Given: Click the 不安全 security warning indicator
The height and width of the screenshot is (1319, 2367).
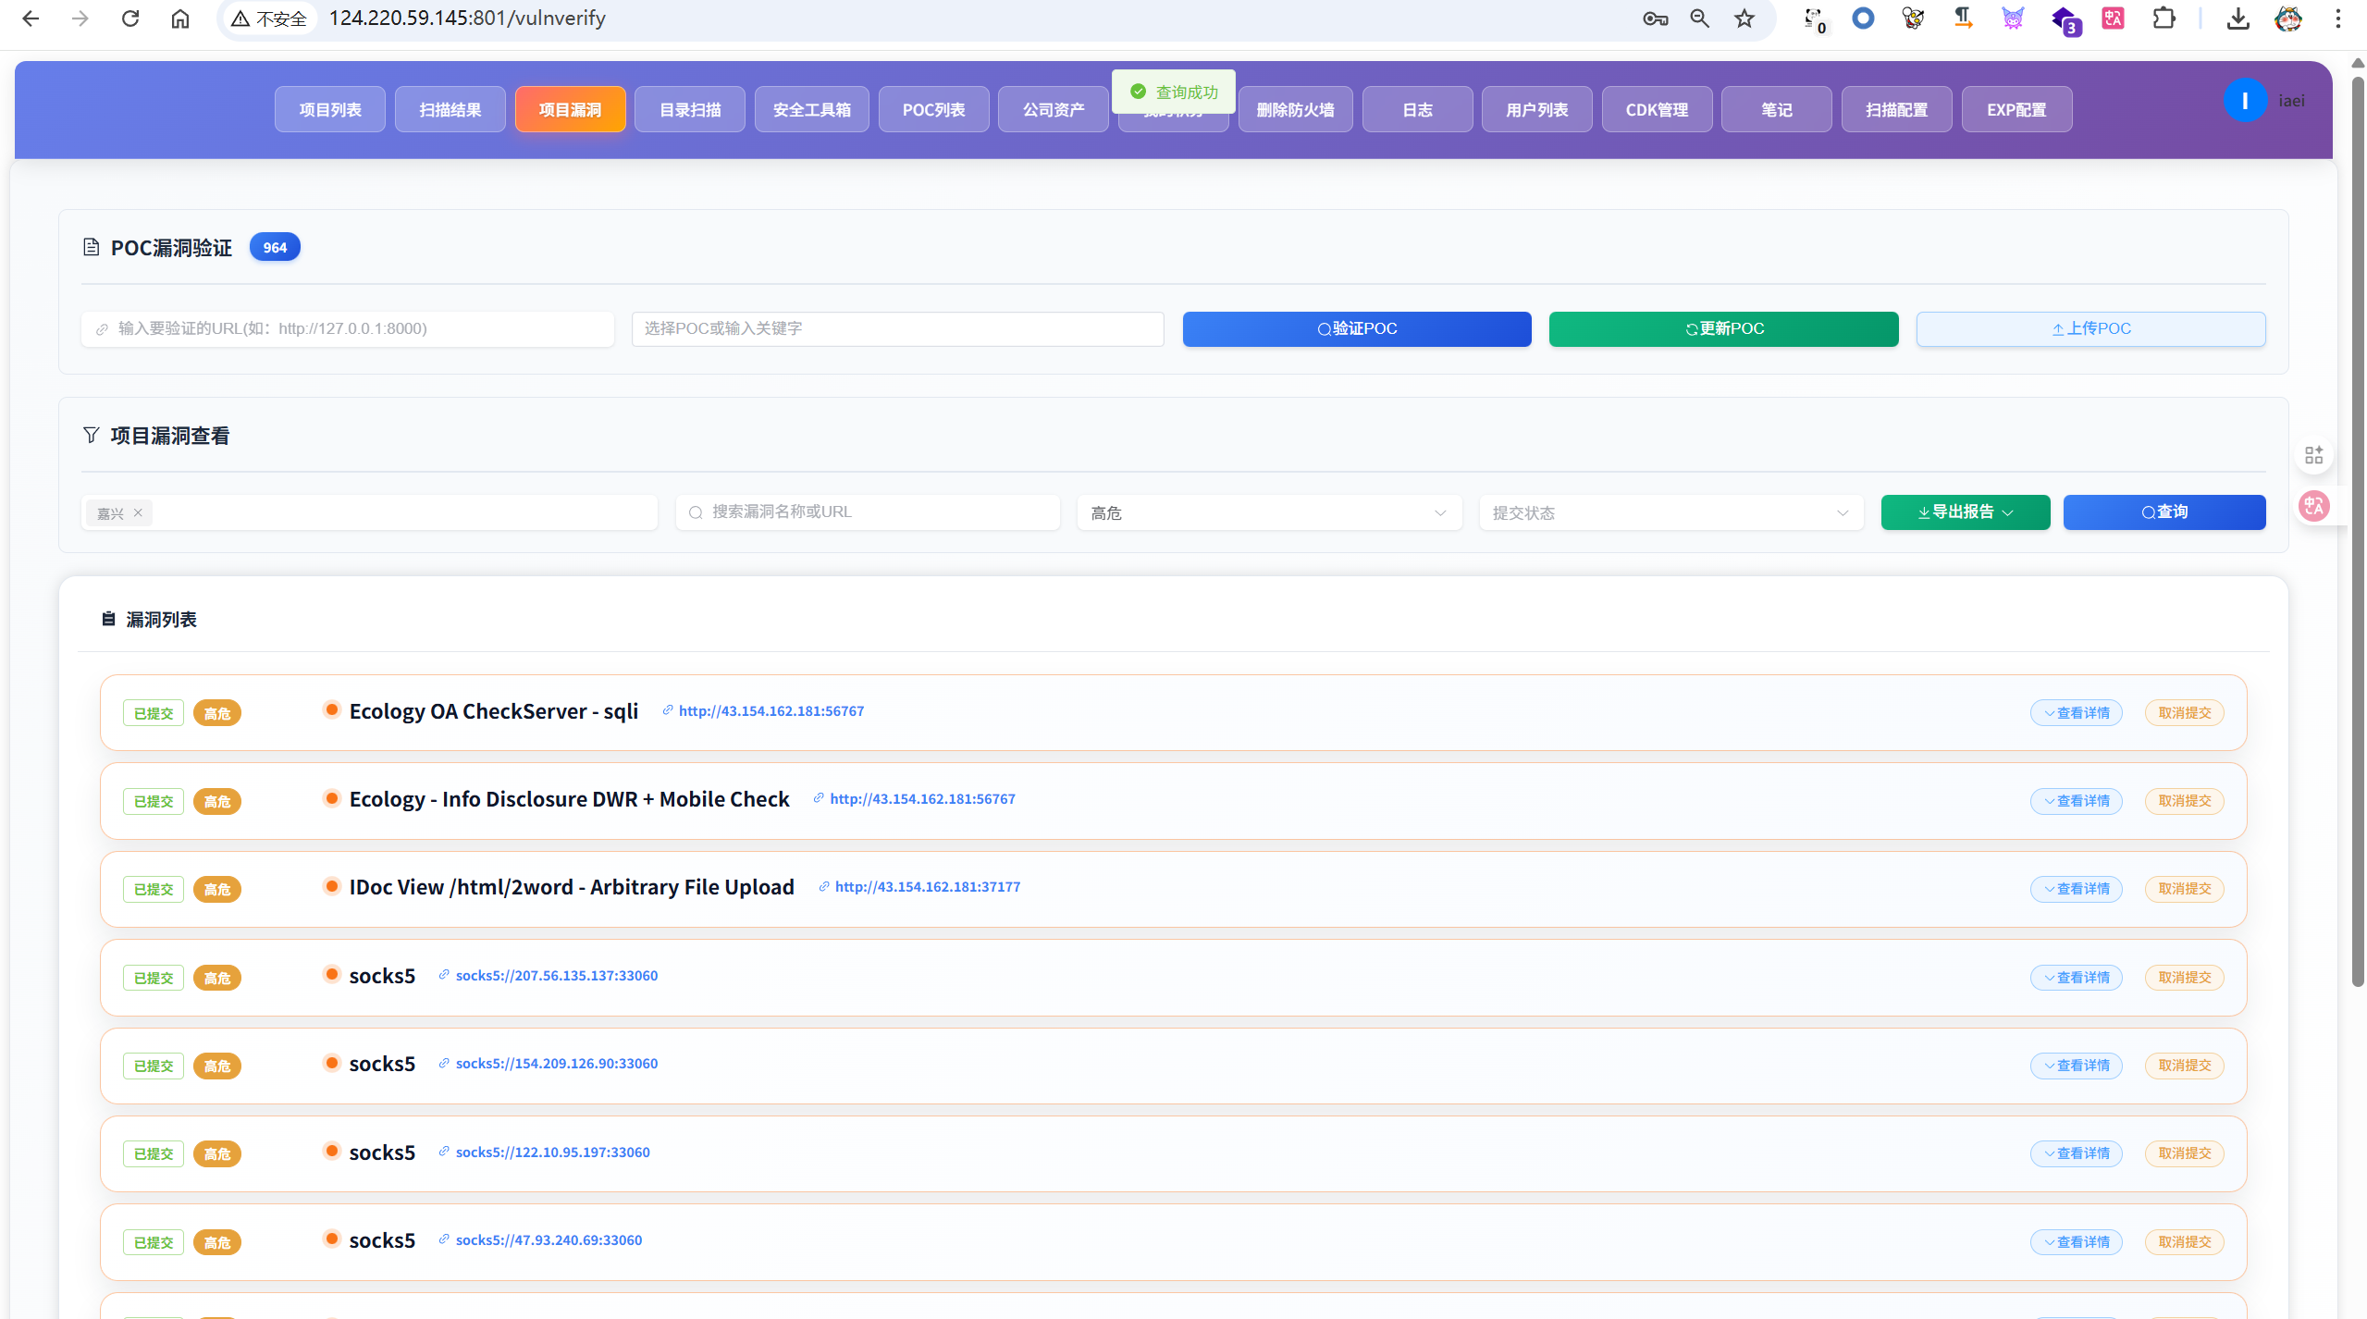Looking at the screenshot, I should (269, 18).
